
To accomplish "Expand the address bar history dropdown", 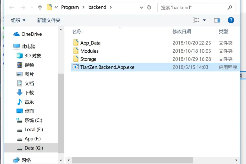I will coord(142,7).
